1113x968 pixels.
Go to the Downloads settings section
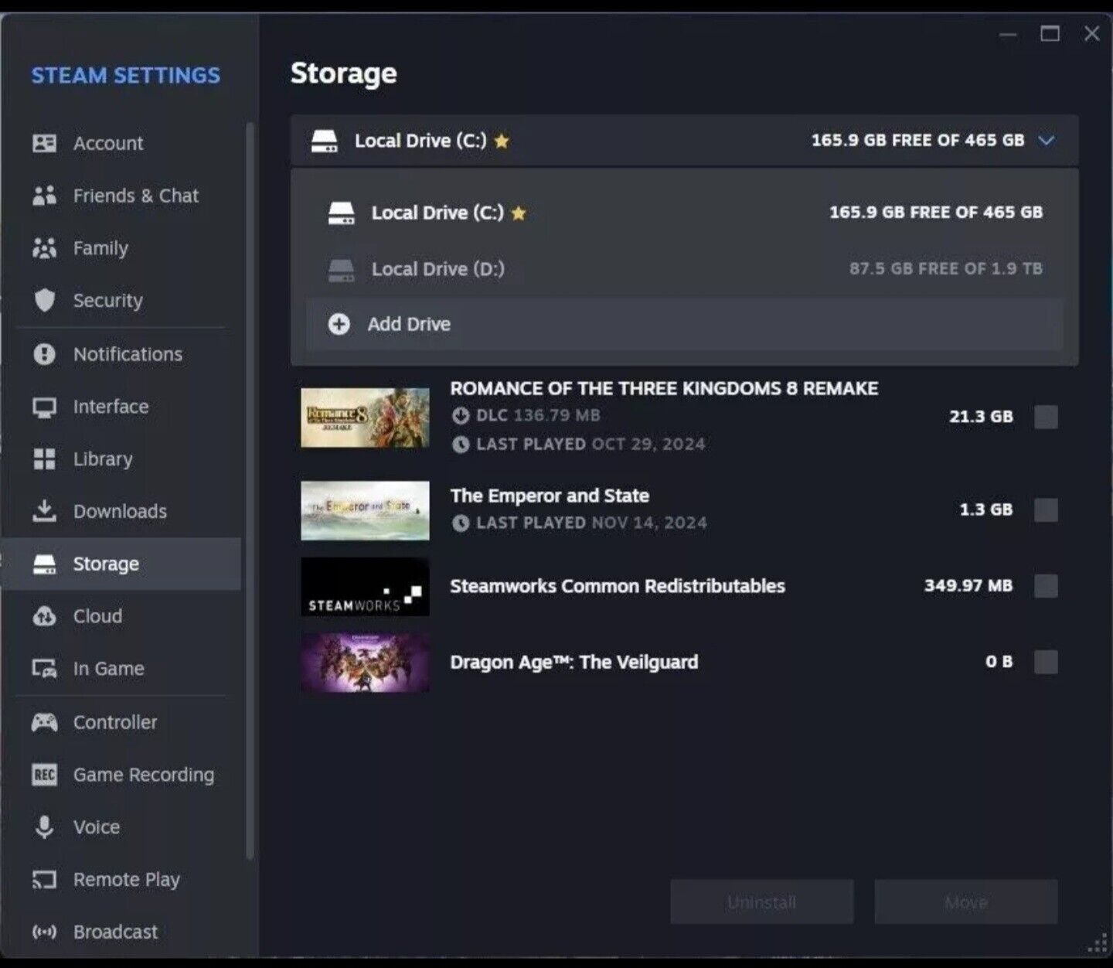tap(121, 511)
